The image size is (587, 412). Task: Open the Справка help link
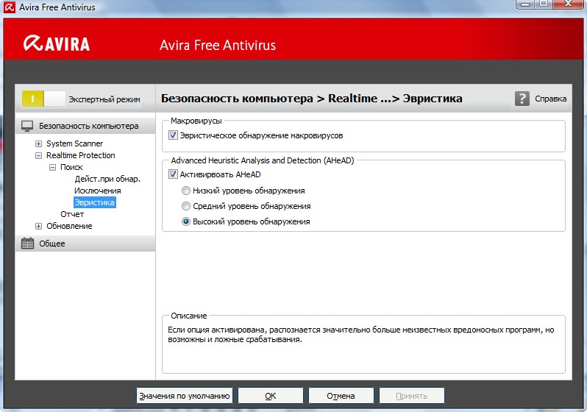[x=550, y=99]
